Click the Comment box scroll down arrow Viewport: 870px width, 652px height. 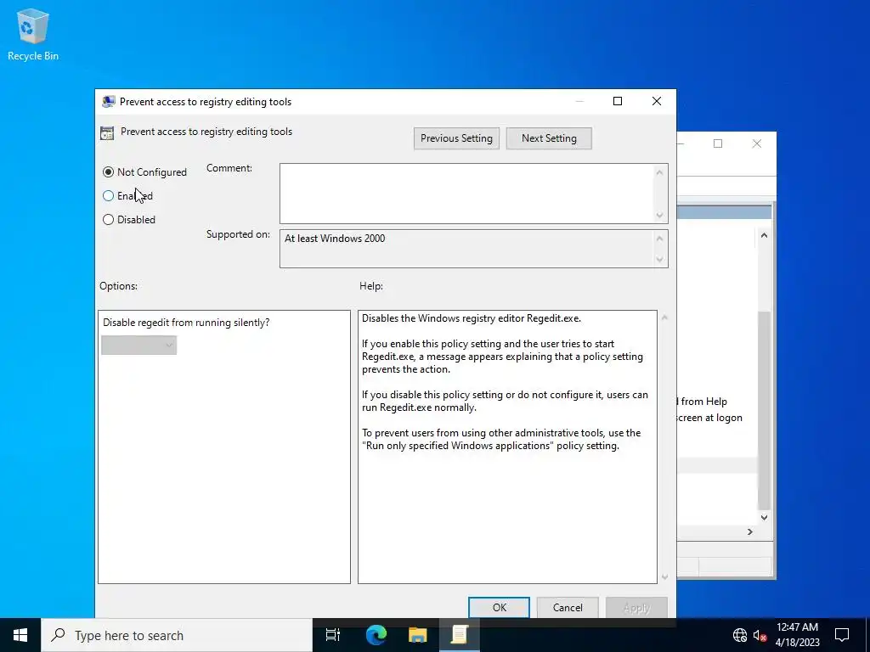click(659, 215)
